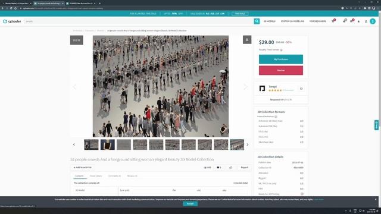Click the search input field
This screenshot has height=214, width=381.
[139, 21]
